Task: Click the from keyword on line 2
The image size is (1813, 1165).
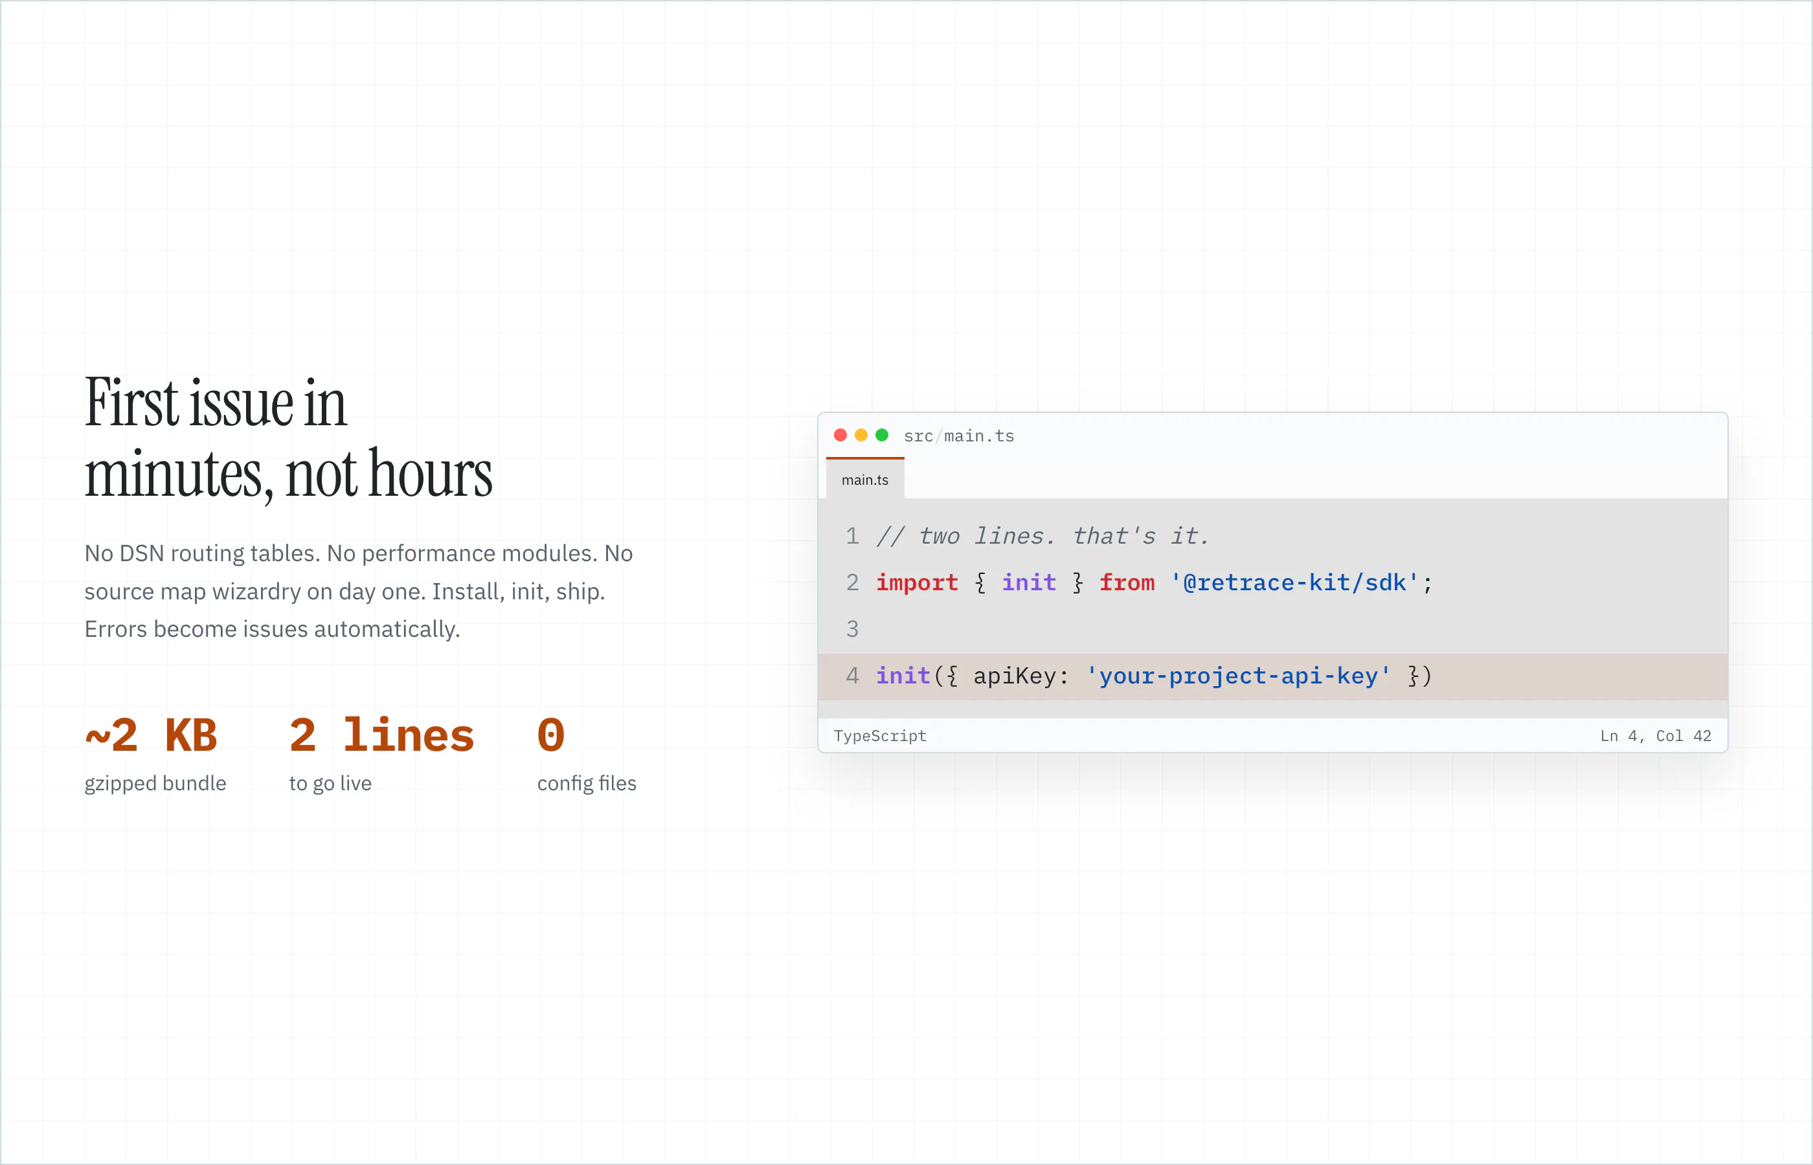Action: (1127, 582)
